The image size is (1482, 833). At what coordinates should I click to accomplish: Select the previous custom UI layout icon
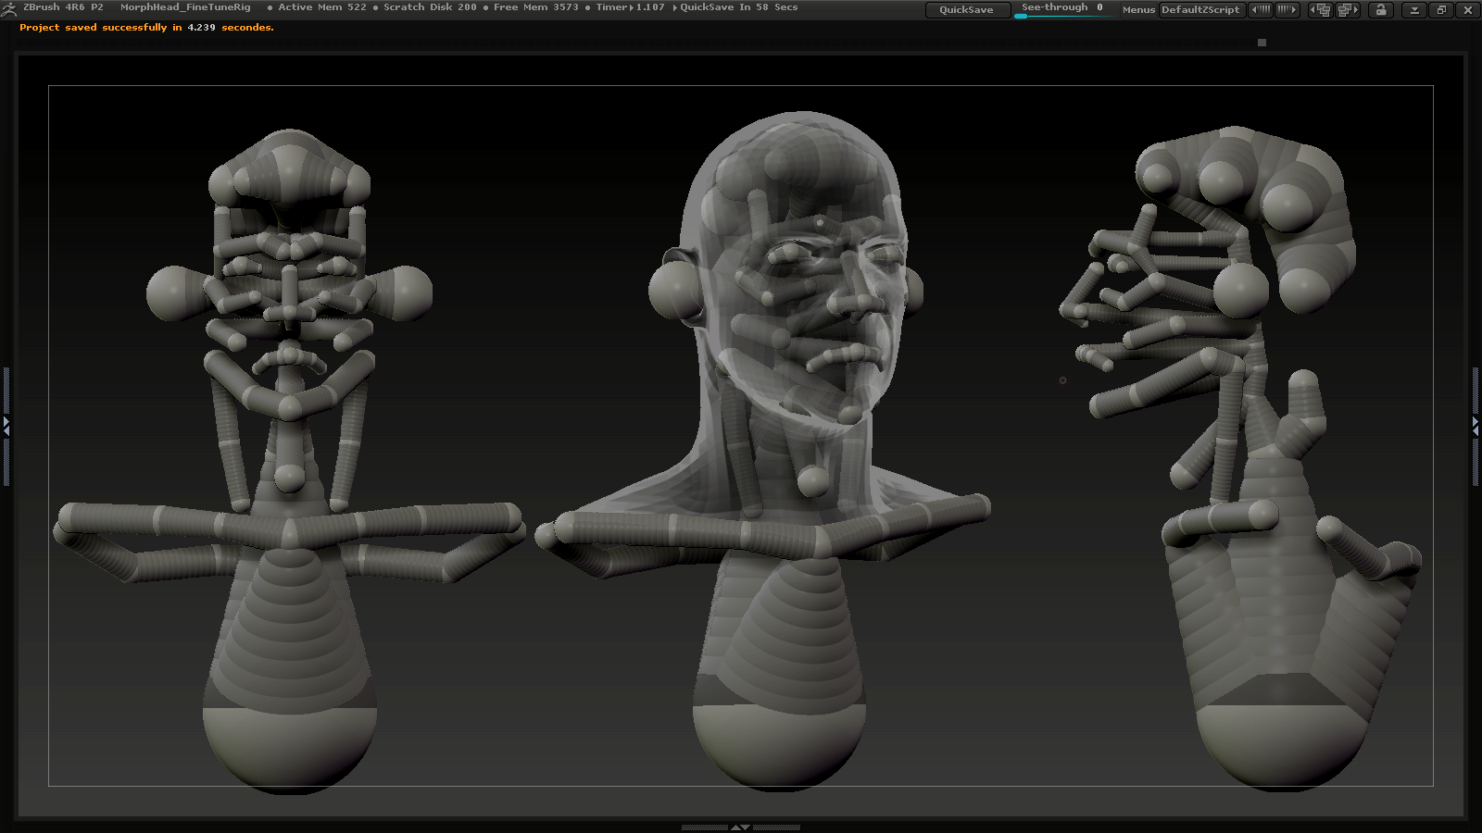[1321, 10]
